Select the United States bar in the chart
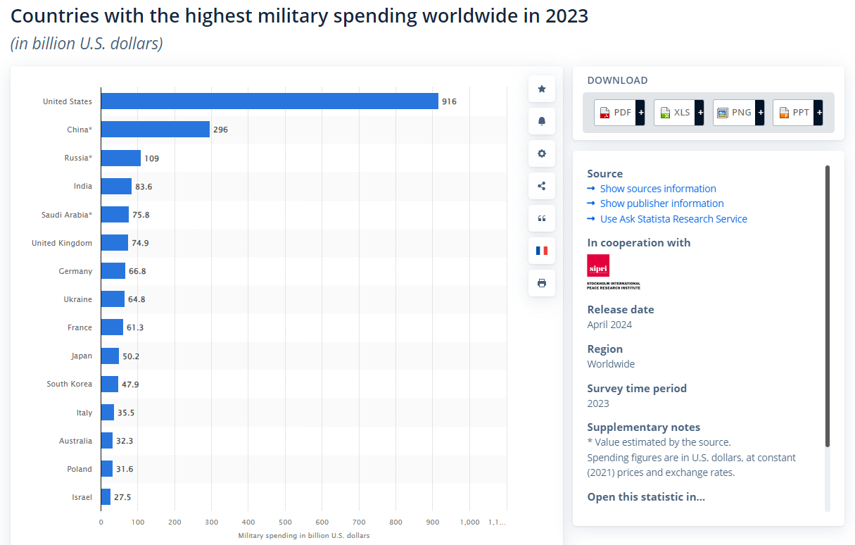 [x=267, y=101]
